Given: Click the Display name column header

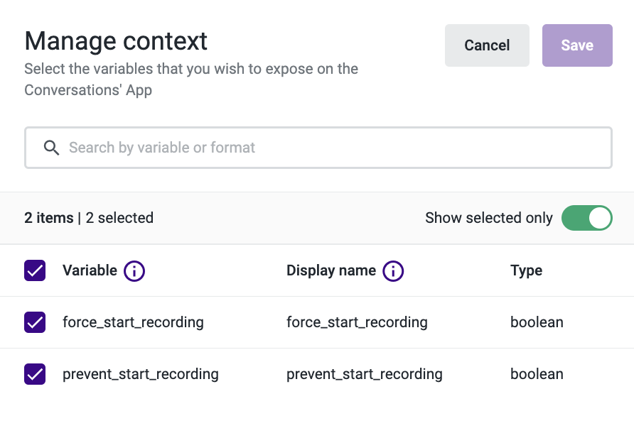Looking at the screenshot, I should [331, 270].
